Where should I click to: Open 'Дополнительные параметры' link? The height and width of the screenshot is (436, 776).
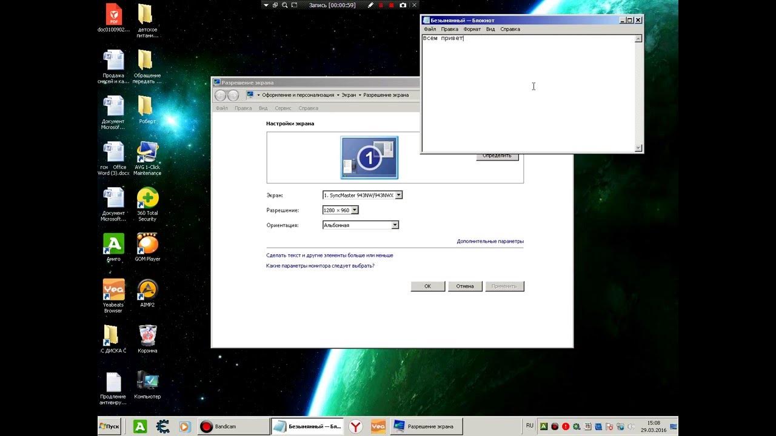pyautogui.click(x=490, y=241)
